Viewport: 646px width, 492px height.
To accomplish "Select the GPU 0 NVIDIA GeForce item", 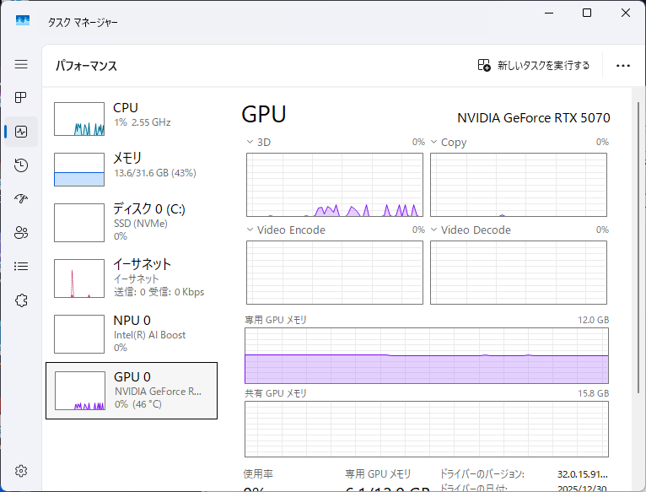I will point(132,391).
